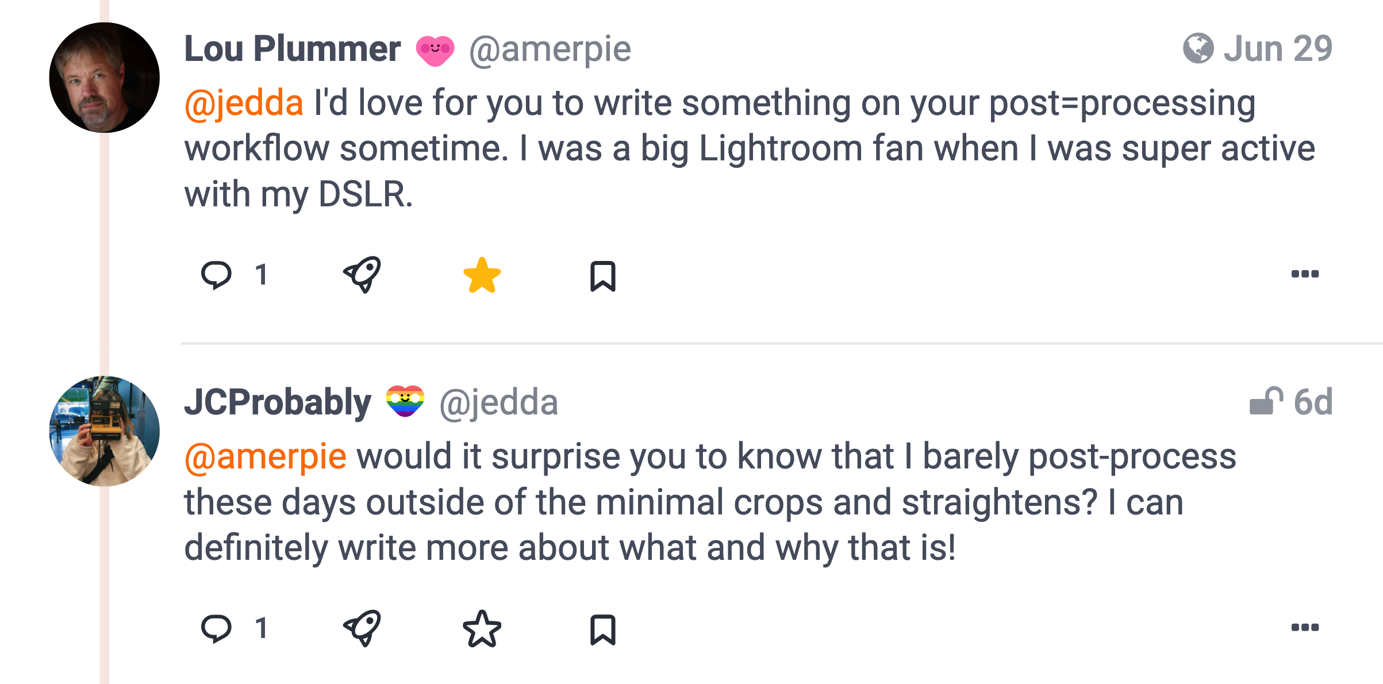Click the unlocked padlock visibility icon
This screenshot has width=1383, height=684.
point(1266,401)
